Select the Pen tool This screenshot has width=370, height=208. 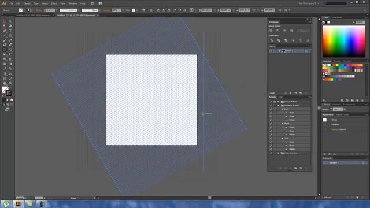(x=5, y=31)
